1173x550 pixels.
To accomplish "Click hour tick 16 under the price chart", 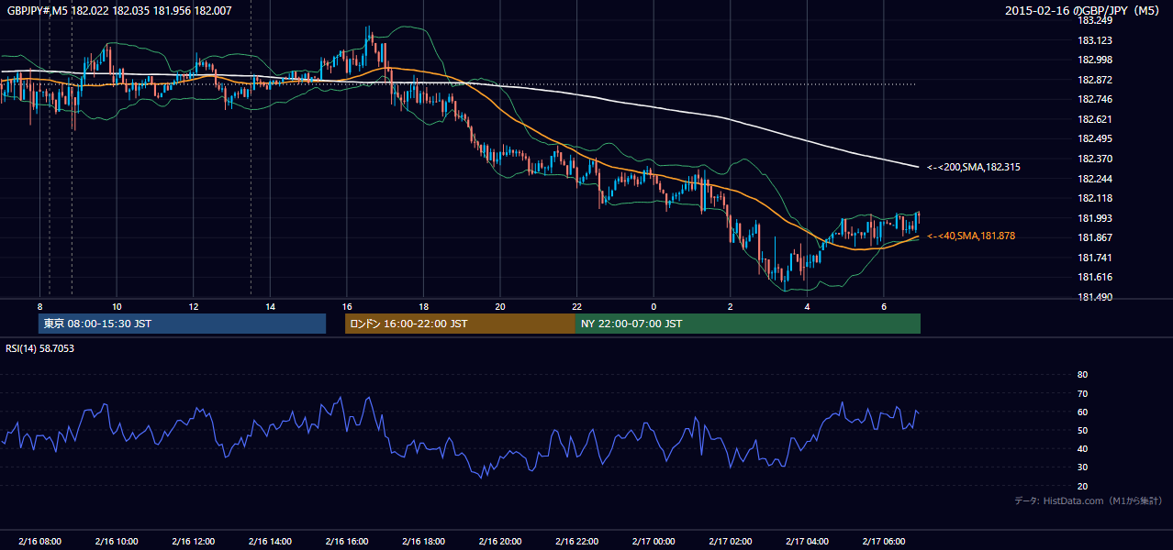I will click(347, 305).
